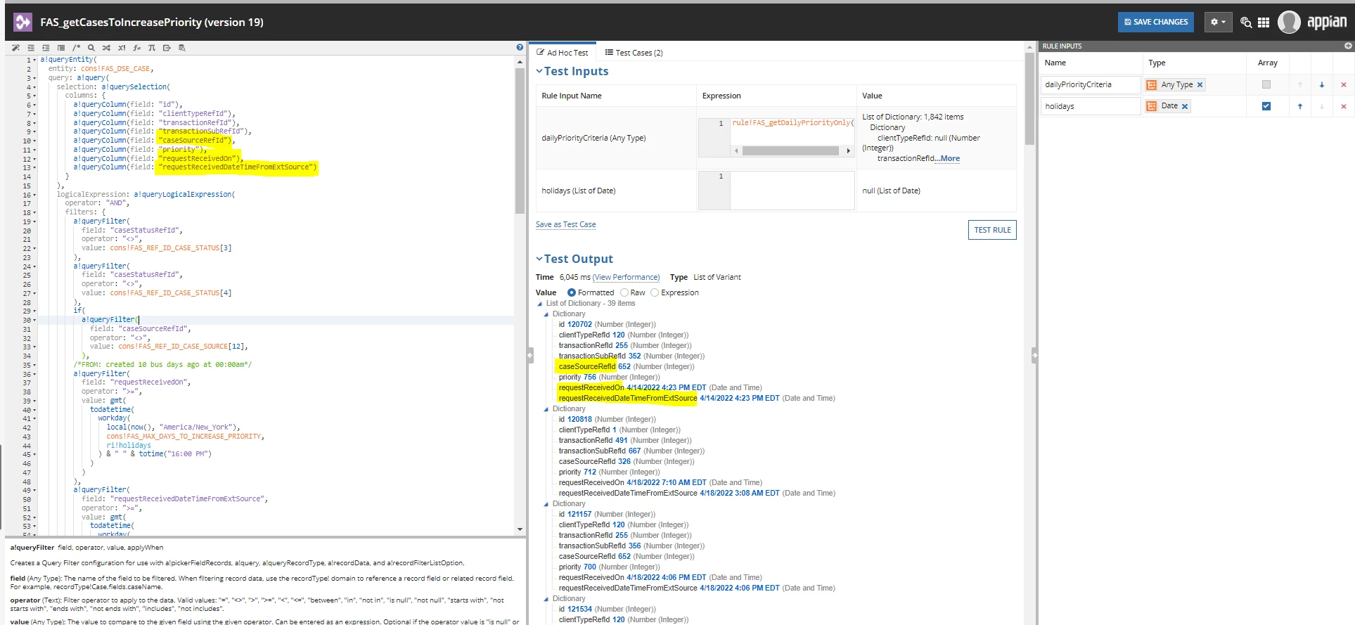Screen dimensions: 1355x625
Task: Collapse the Dictionary with id 121157
Action: pos(546,504)
